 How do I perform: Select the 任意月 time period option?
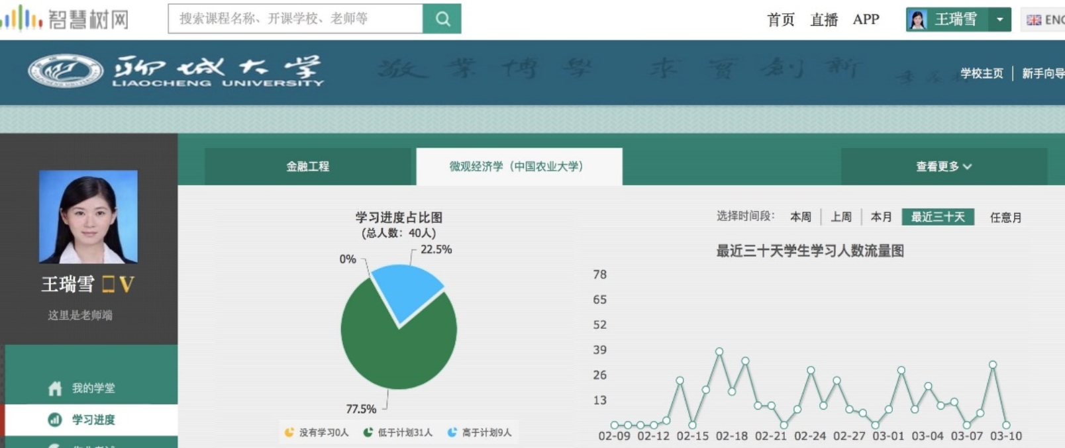coord(1005,217)
